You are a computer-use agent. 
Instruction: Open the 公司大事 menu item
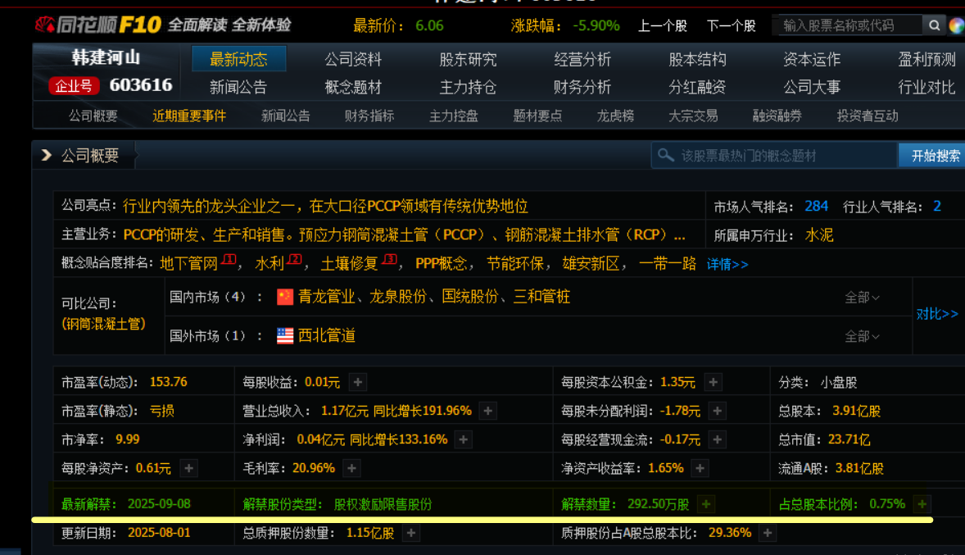pos(812,87)
